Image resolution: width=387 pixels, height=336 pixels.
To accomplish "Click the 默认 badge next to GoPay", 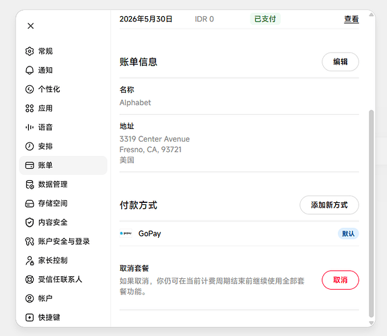I will click(348, 233).
